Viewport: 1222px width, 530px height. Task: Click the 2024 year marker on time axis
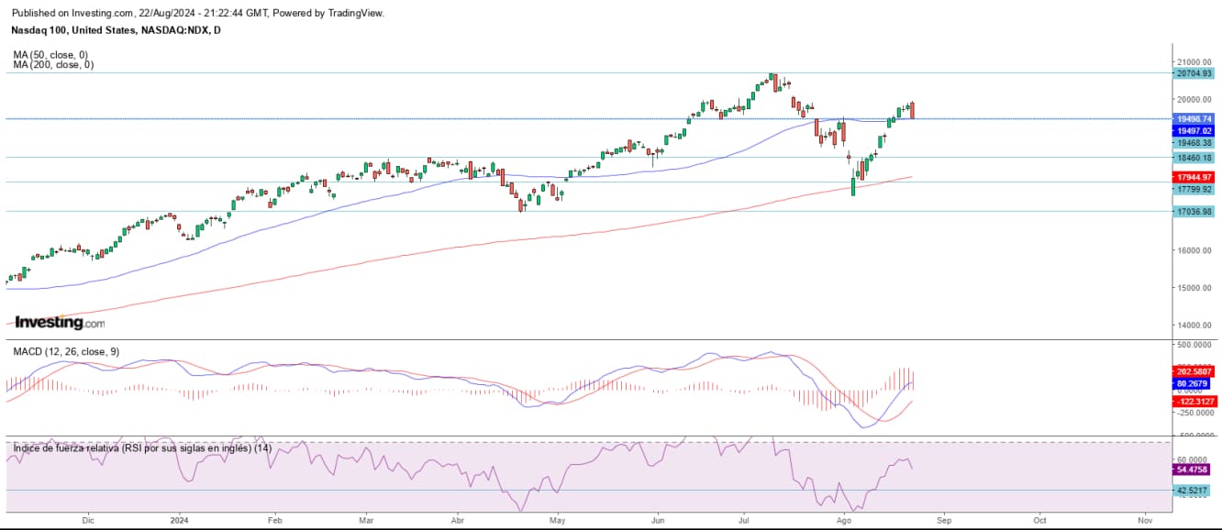[x=179, y=519]
